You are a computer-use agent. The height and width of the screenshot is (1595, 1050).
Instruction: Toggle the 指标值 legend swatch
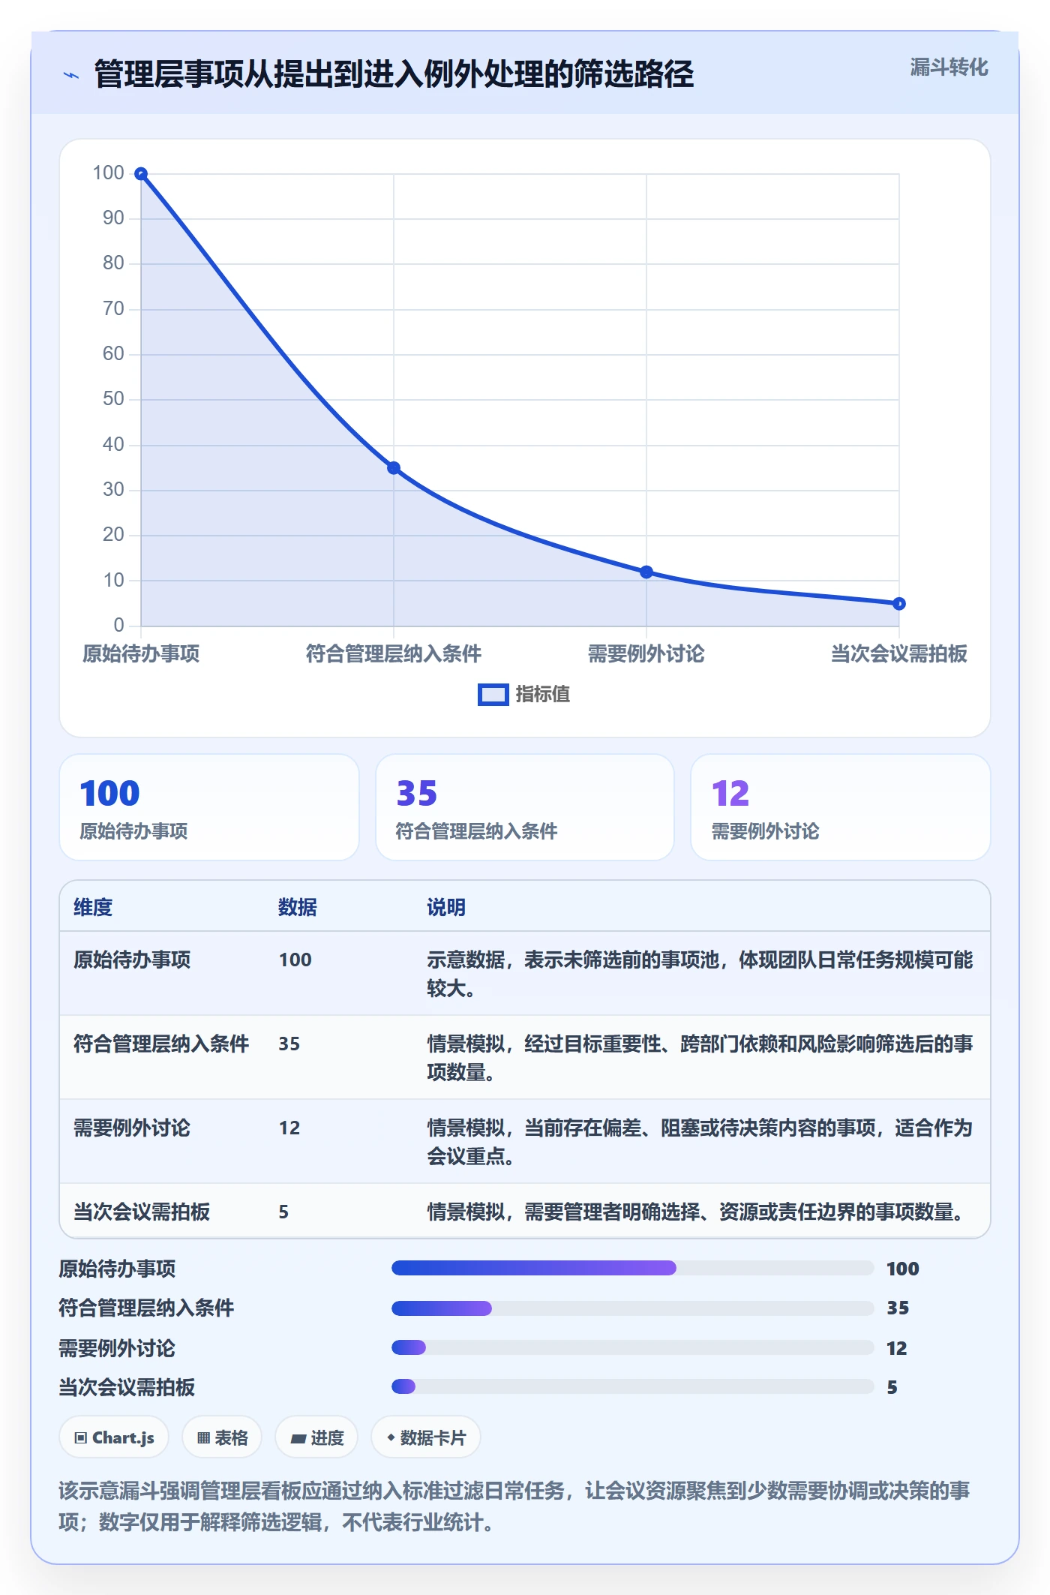point(493,695)
